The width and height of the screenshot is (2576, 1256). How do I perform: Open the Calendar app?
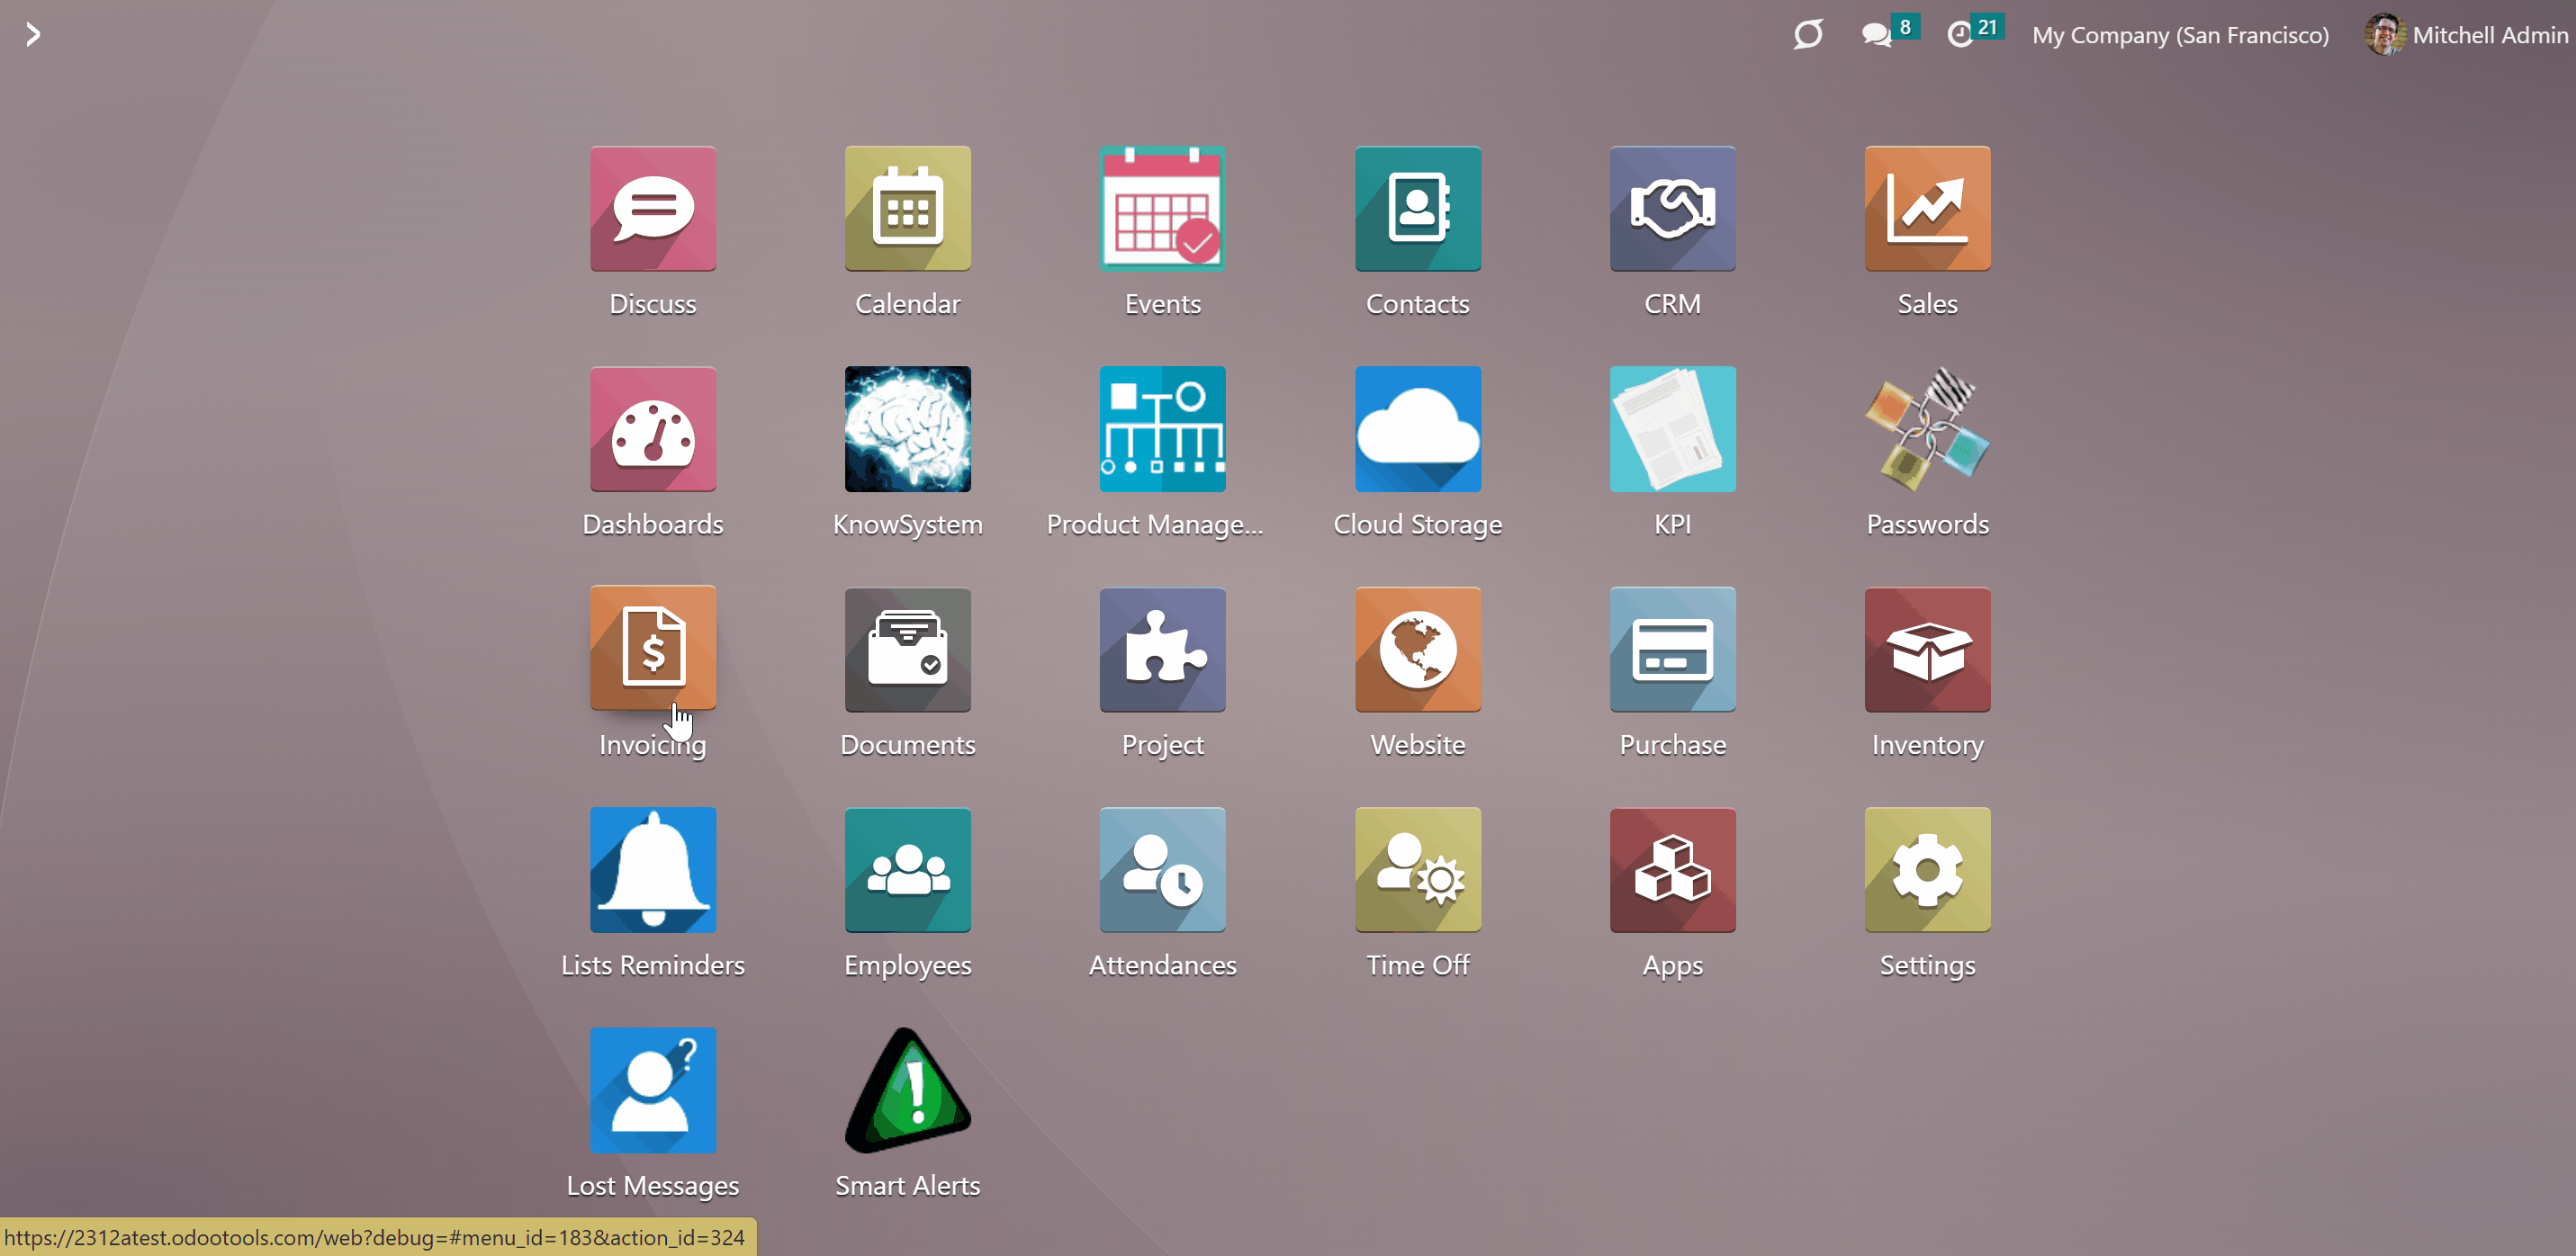pyautogui.click(x=908, y=209)
